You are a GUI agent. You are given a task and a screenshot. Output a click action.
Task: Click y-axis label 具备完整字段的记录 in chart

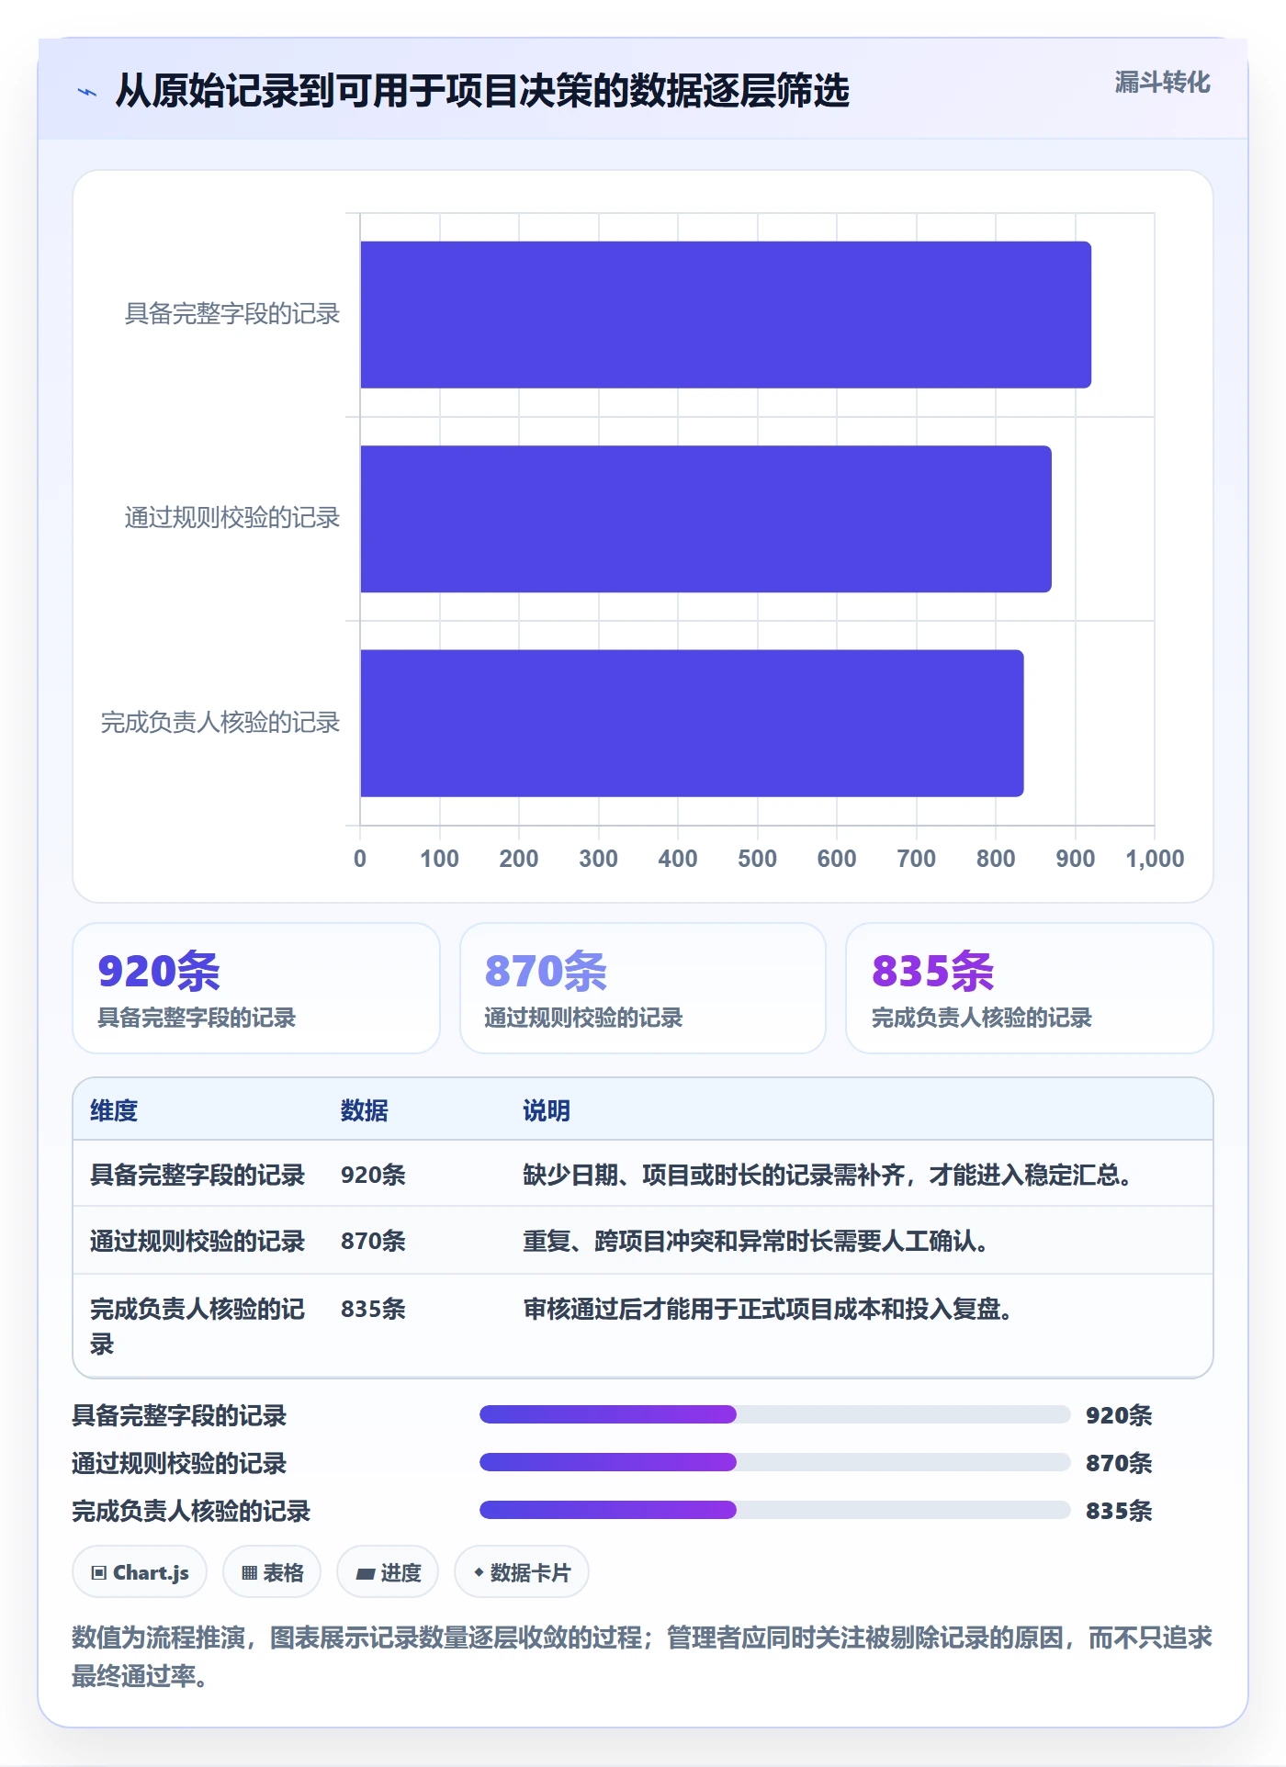[x=232, y=314]
